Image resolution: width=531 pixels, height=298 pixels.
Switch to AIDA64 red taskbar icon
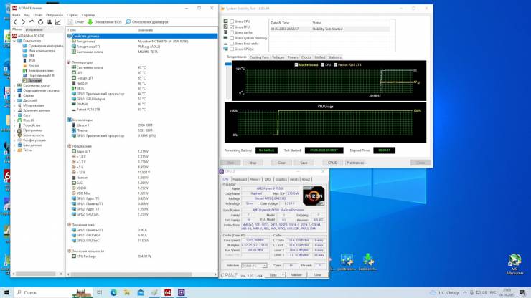168,292
